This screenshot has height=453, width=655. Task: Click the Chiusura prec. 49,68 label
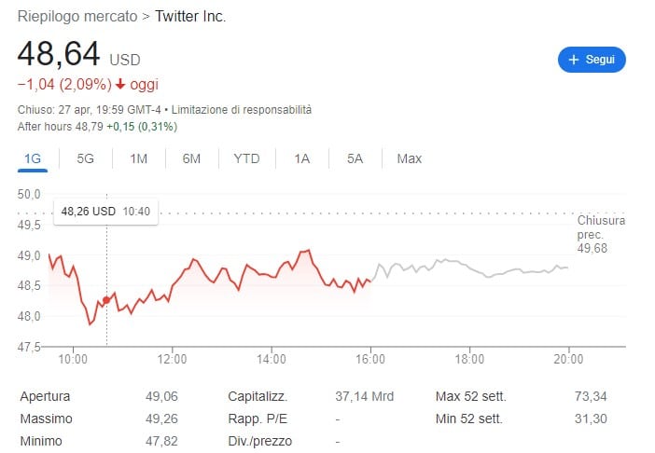600,235
